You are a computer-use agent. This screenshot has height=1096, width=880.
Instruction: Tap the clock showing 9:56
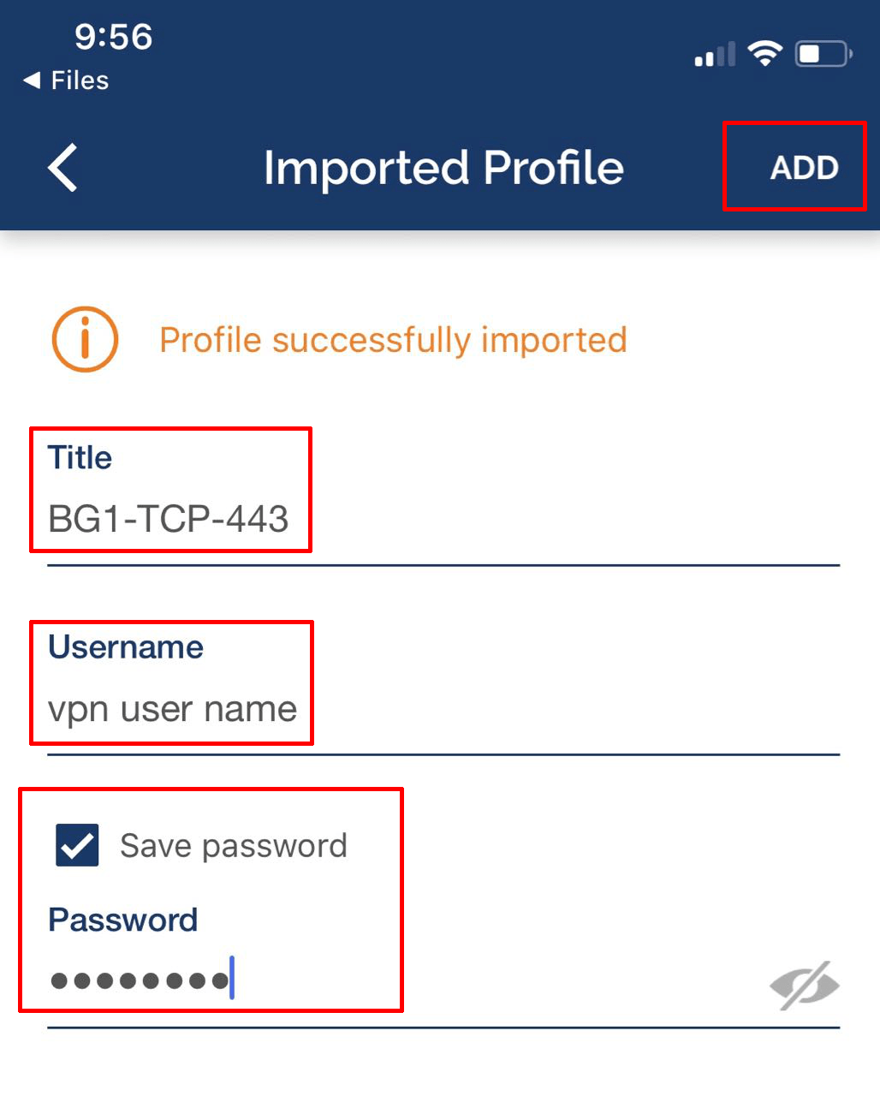pos(113,37)
